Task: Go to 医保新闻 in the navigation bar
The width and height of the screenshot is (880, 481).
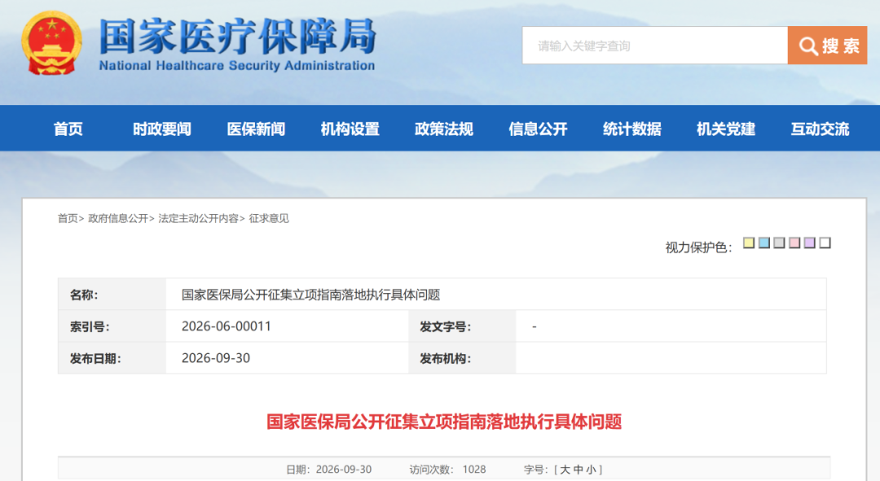Action: click(256, 129)
